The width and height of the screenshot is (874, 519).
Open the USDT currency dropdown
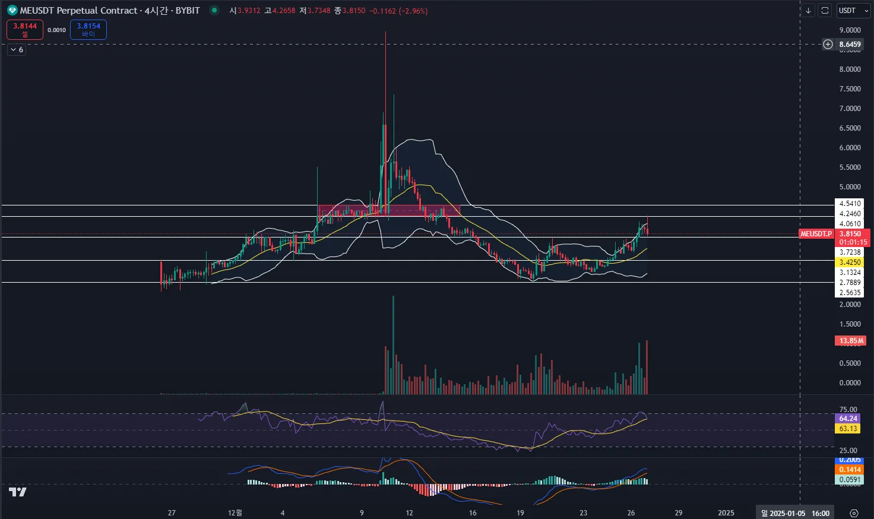853,10
